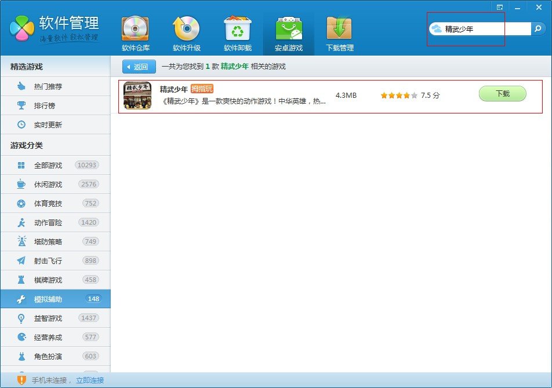Screen dimensions: 552x388
Task: Select 实时更新 real-time updates
Action: pyautogui.click(x=48, y=125)
